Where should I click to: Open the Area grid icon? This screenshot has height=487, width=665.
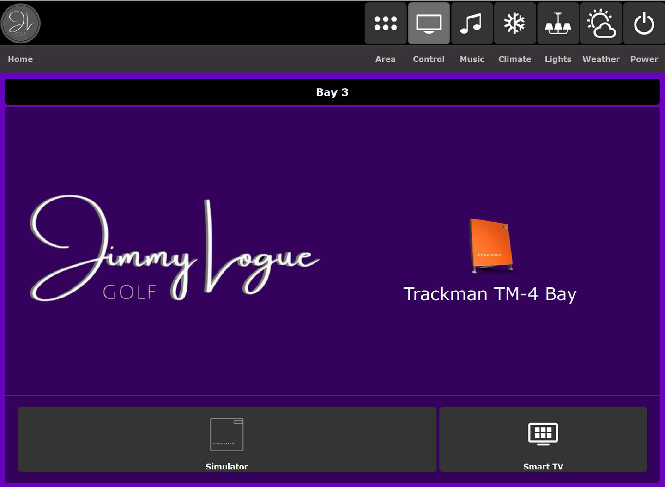click(x=386, y=23)
